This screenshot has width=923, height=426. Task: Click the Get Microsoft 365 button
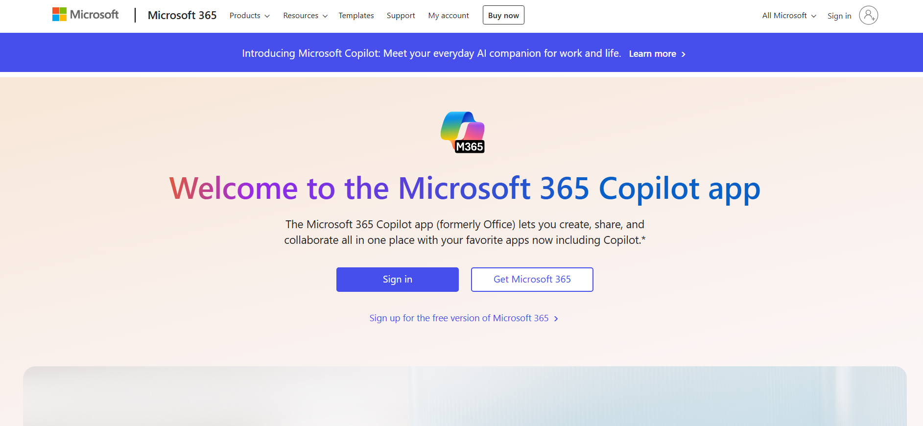pyautogui.click(x=532, y=280)
